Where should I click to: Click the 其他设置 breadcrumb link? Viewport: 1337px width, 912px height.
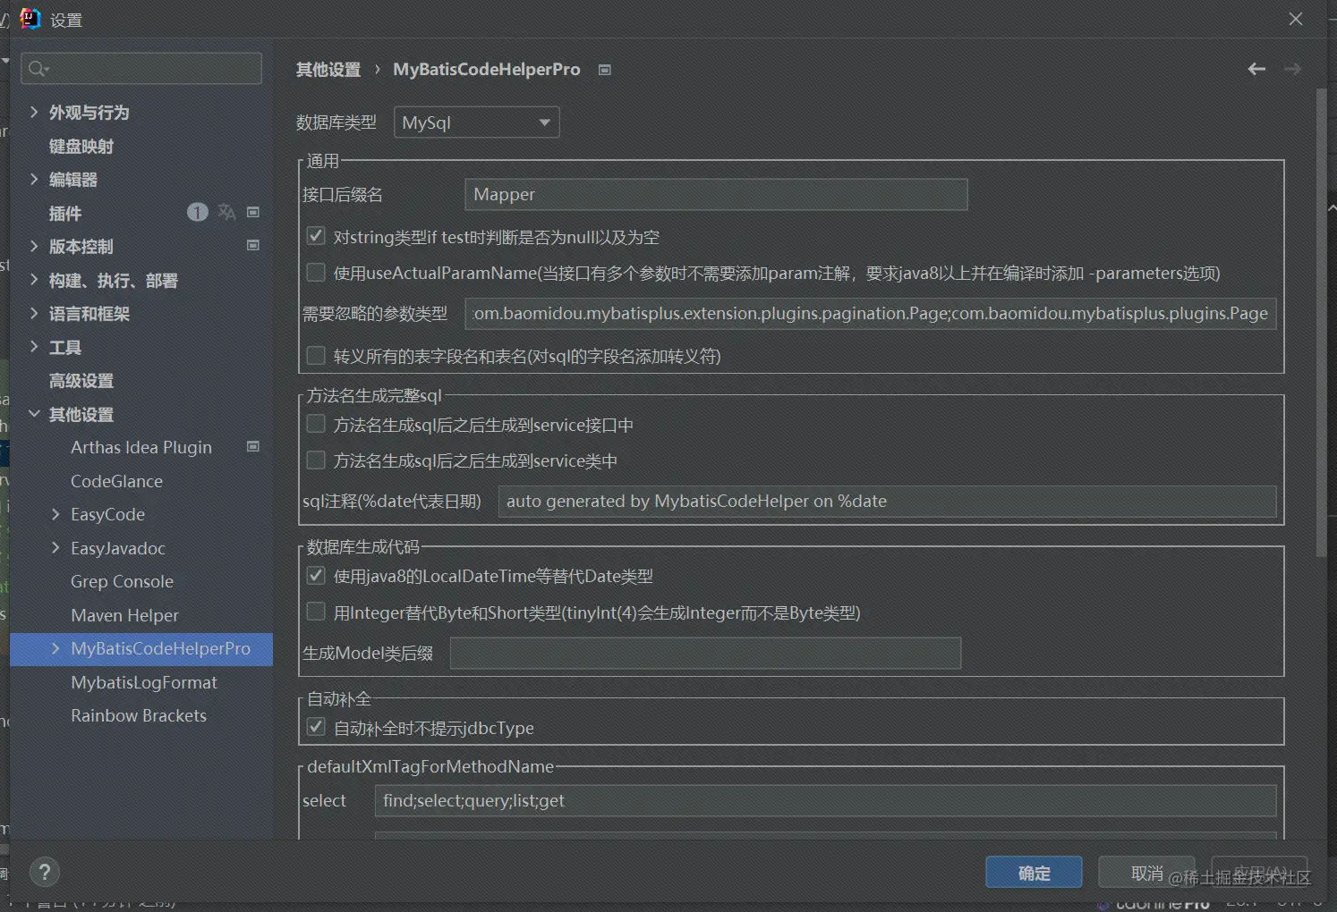pos(328,70)
